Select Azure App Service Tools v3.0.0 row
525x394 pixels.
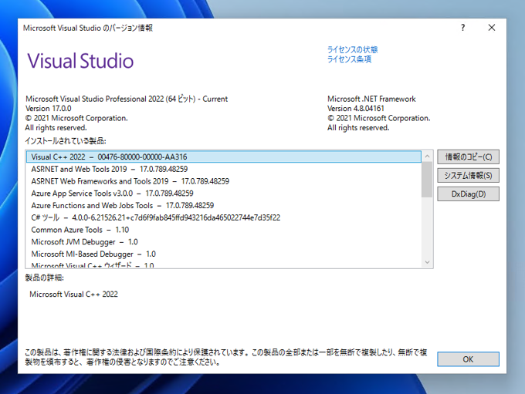(224, 194)
